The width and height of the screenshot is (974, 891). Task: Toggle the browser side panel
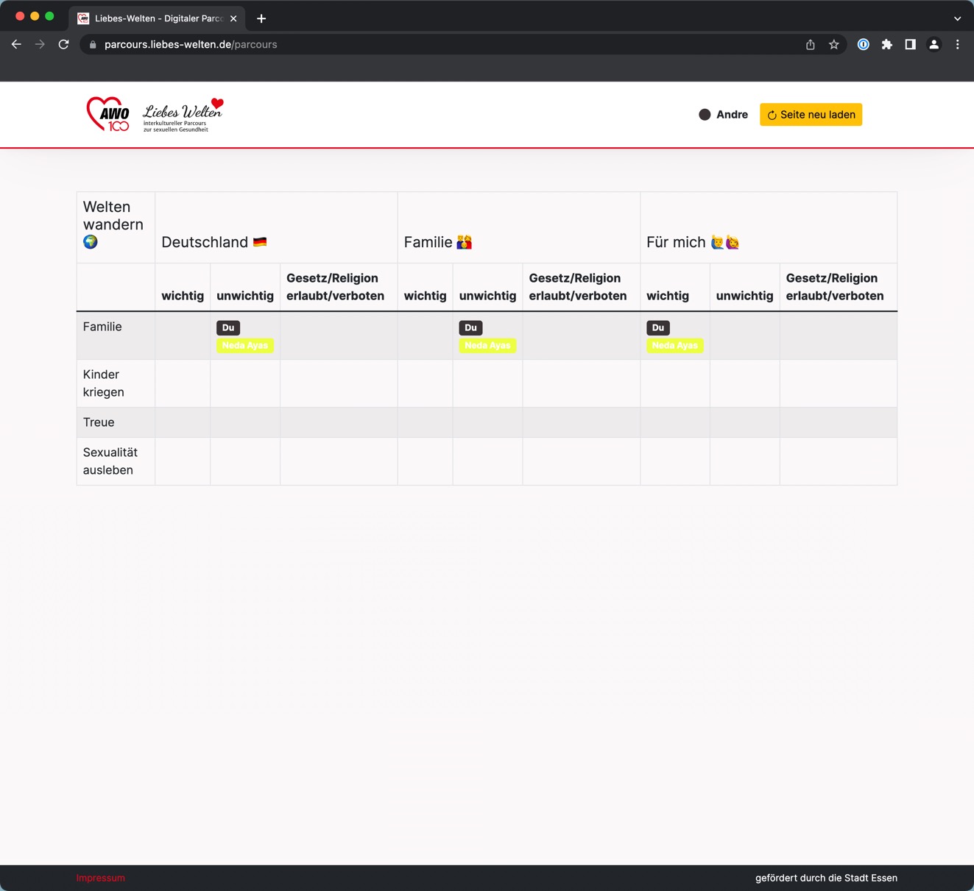point(910,45)
